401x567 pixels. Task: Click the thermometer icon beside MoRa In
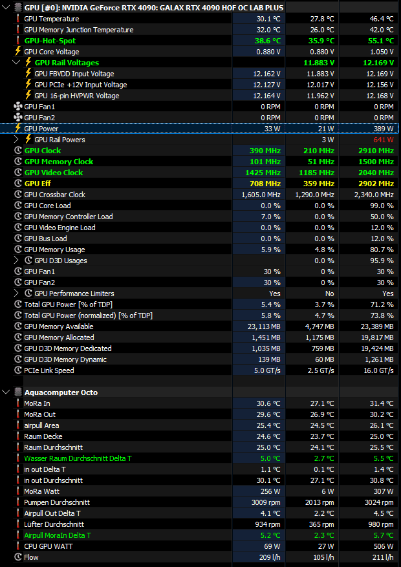(x=17, y=403)
